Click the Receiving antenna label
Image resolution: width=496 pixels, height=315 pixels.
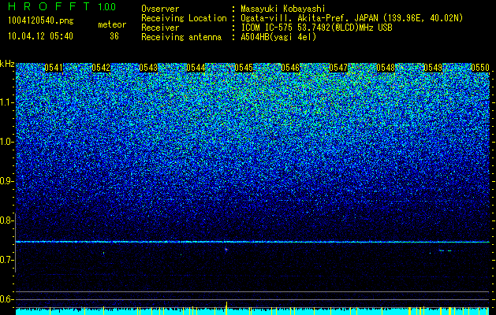181,37
